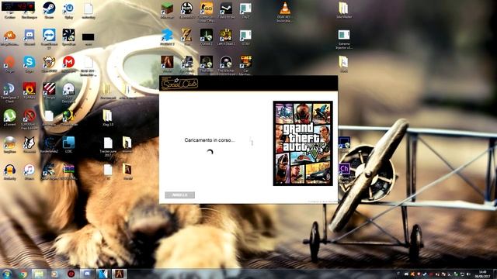This screenshot has width=497, height=279.
Task: Open the white fox head desktop icon
Action: [30, 145]
